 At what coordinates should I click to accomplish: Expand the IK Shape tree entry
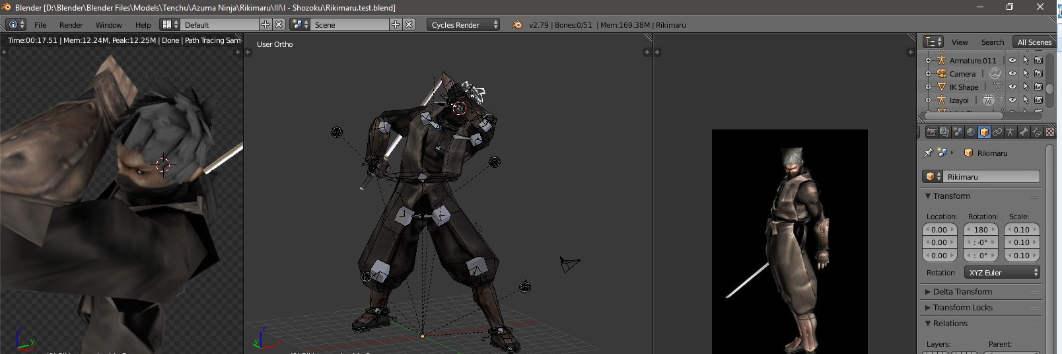pos(928,87)
